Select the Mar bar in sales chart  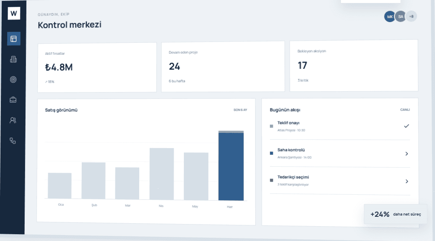pyautogui.click(x=127, y=183)
